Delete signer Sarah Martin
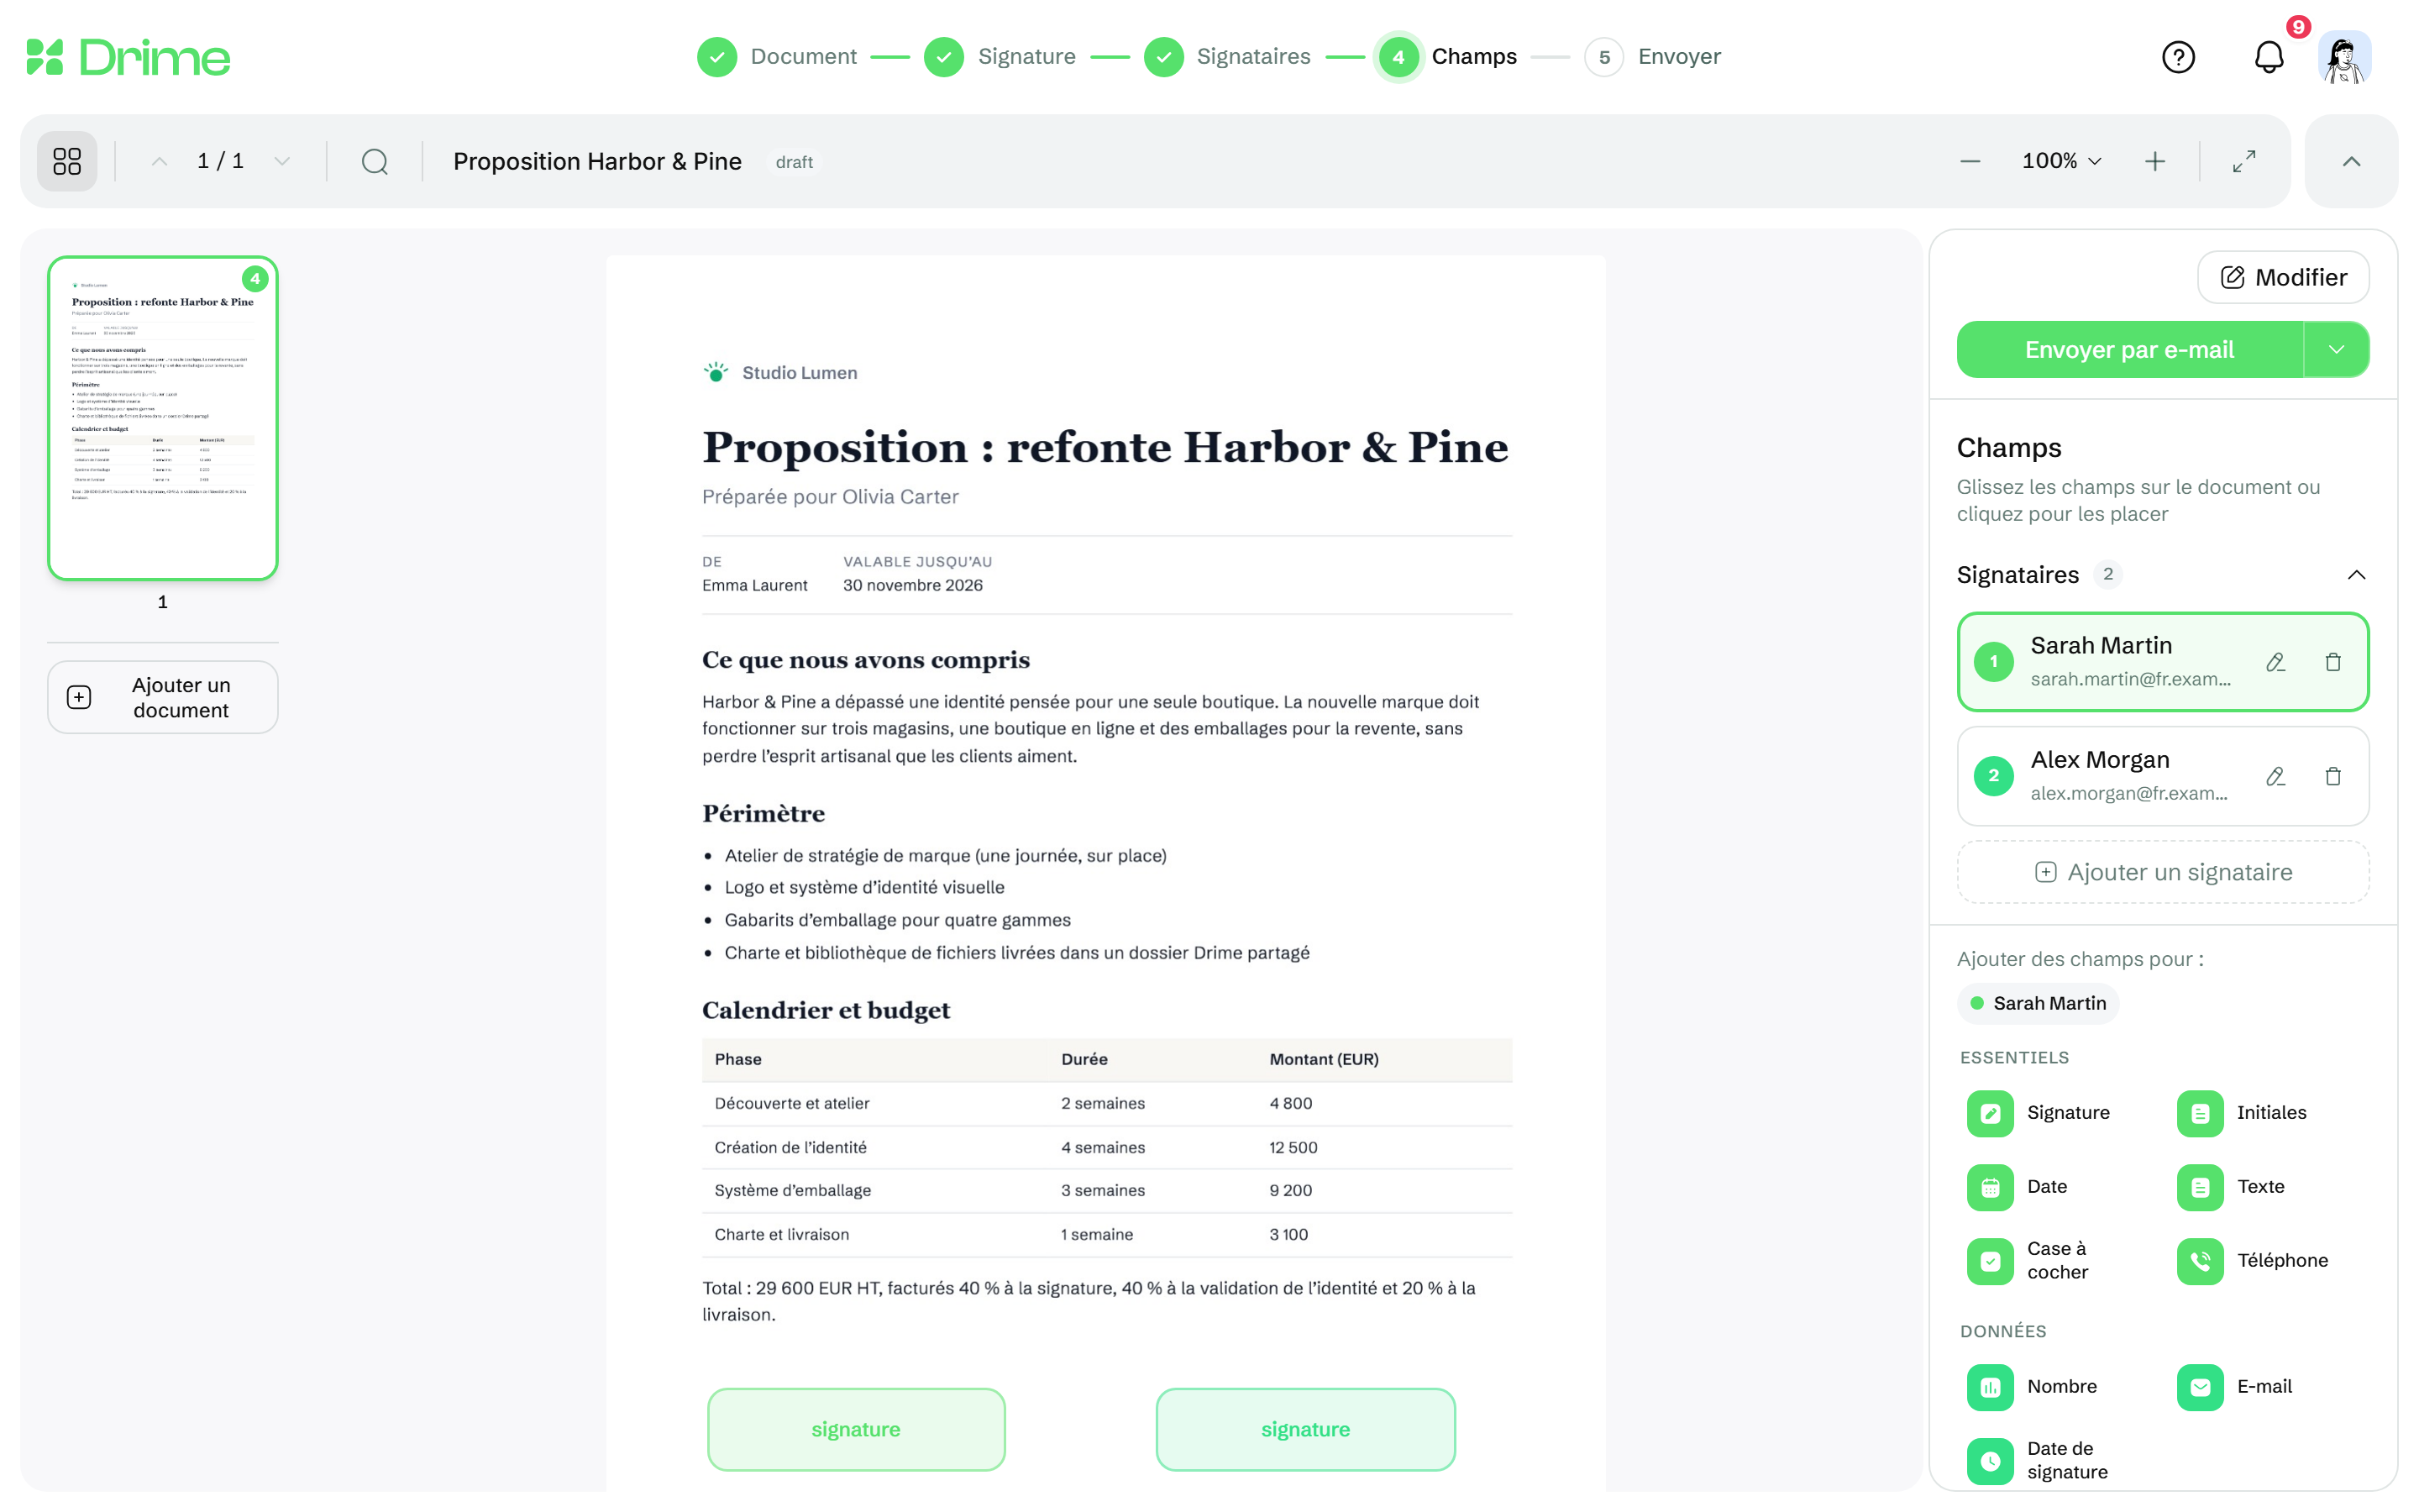This screenshot has width=2419, height=1512. tap(2332, 662)
